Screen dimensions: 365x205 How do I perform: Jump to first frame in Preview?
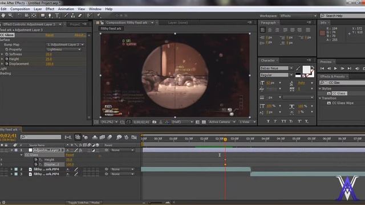[x=322, y=68]
